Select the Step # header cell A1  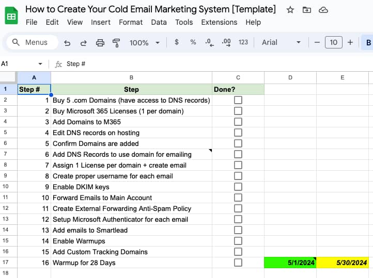point(34,90)
